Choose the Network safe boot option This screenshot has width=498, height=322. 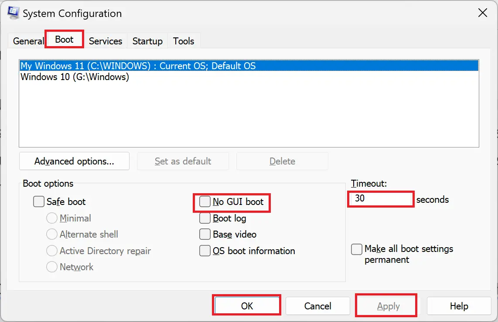52,267
